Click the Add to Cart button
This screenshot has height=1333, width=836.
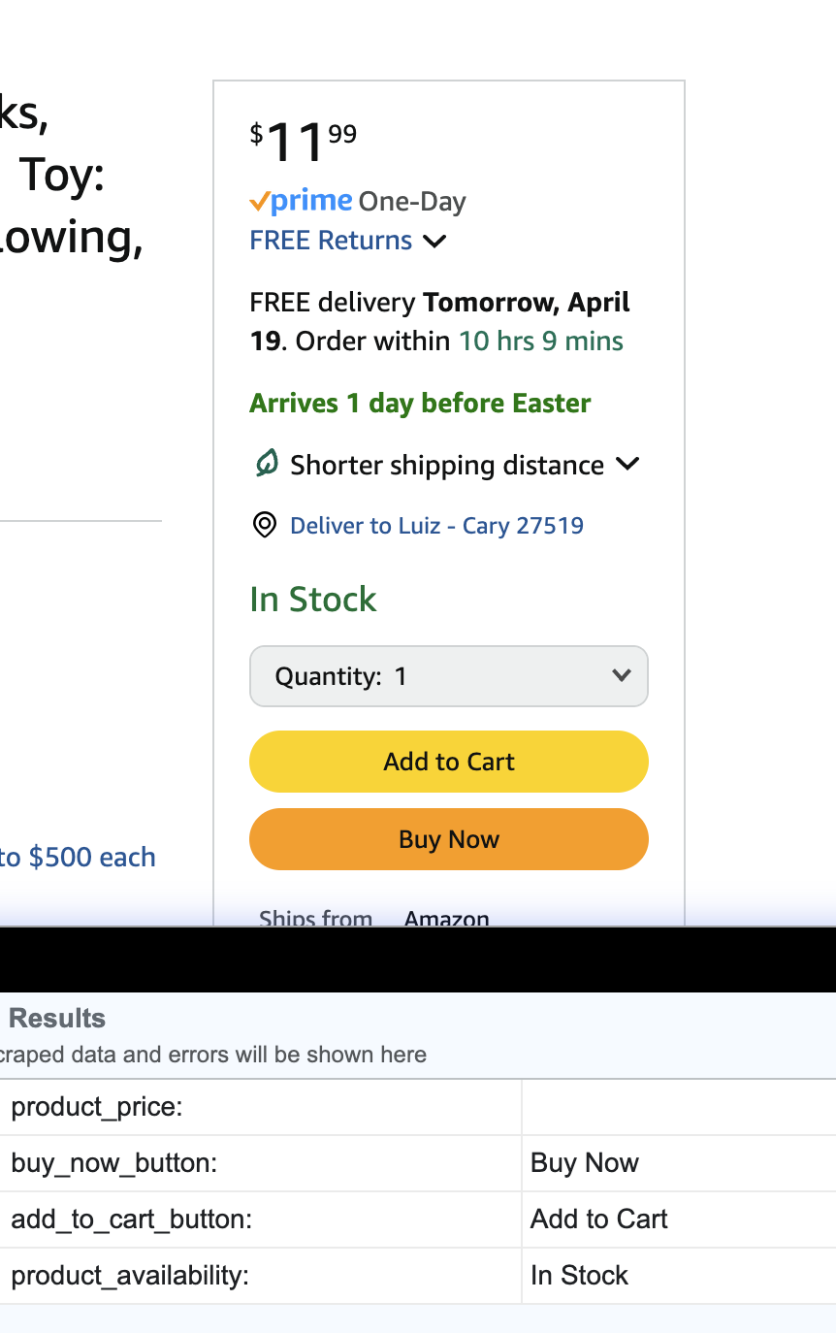pos(449,762)
